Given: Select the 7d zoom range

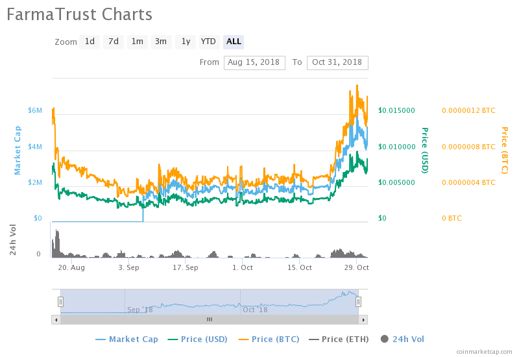Looking at the screenshot, I should point(113,42).
